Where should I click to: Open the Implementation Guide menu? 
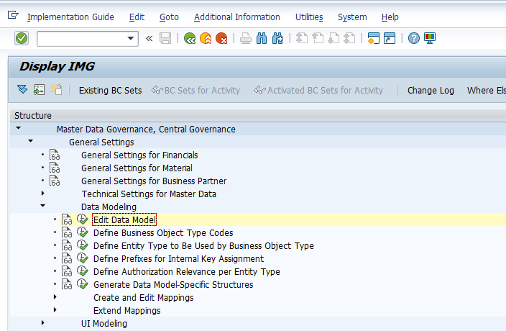(70, 17)
